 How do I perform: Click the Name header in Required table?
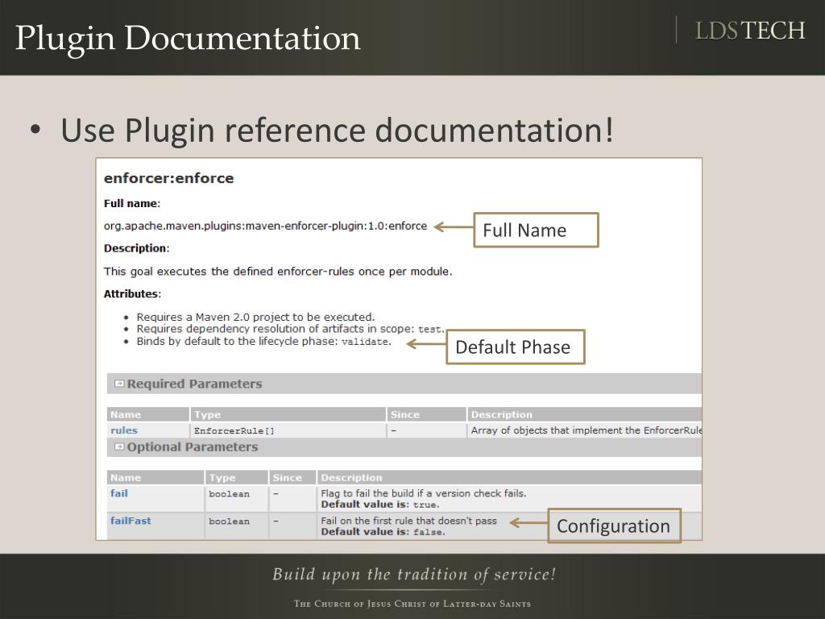[125, 415]
